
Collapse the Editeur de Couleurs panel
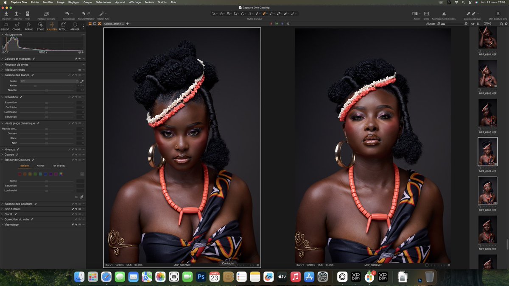(x=2, y=160)
